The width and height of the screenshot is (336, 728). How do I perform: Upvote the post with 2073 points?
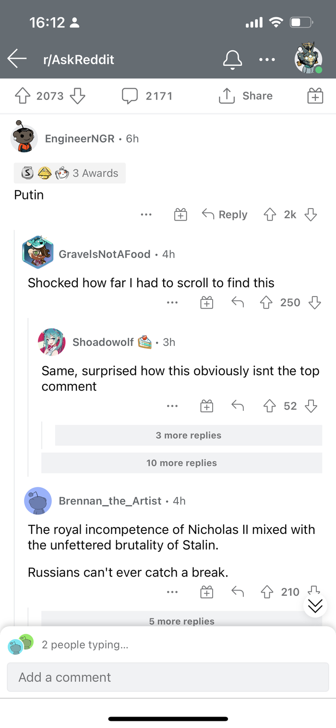tap(22, 96)
